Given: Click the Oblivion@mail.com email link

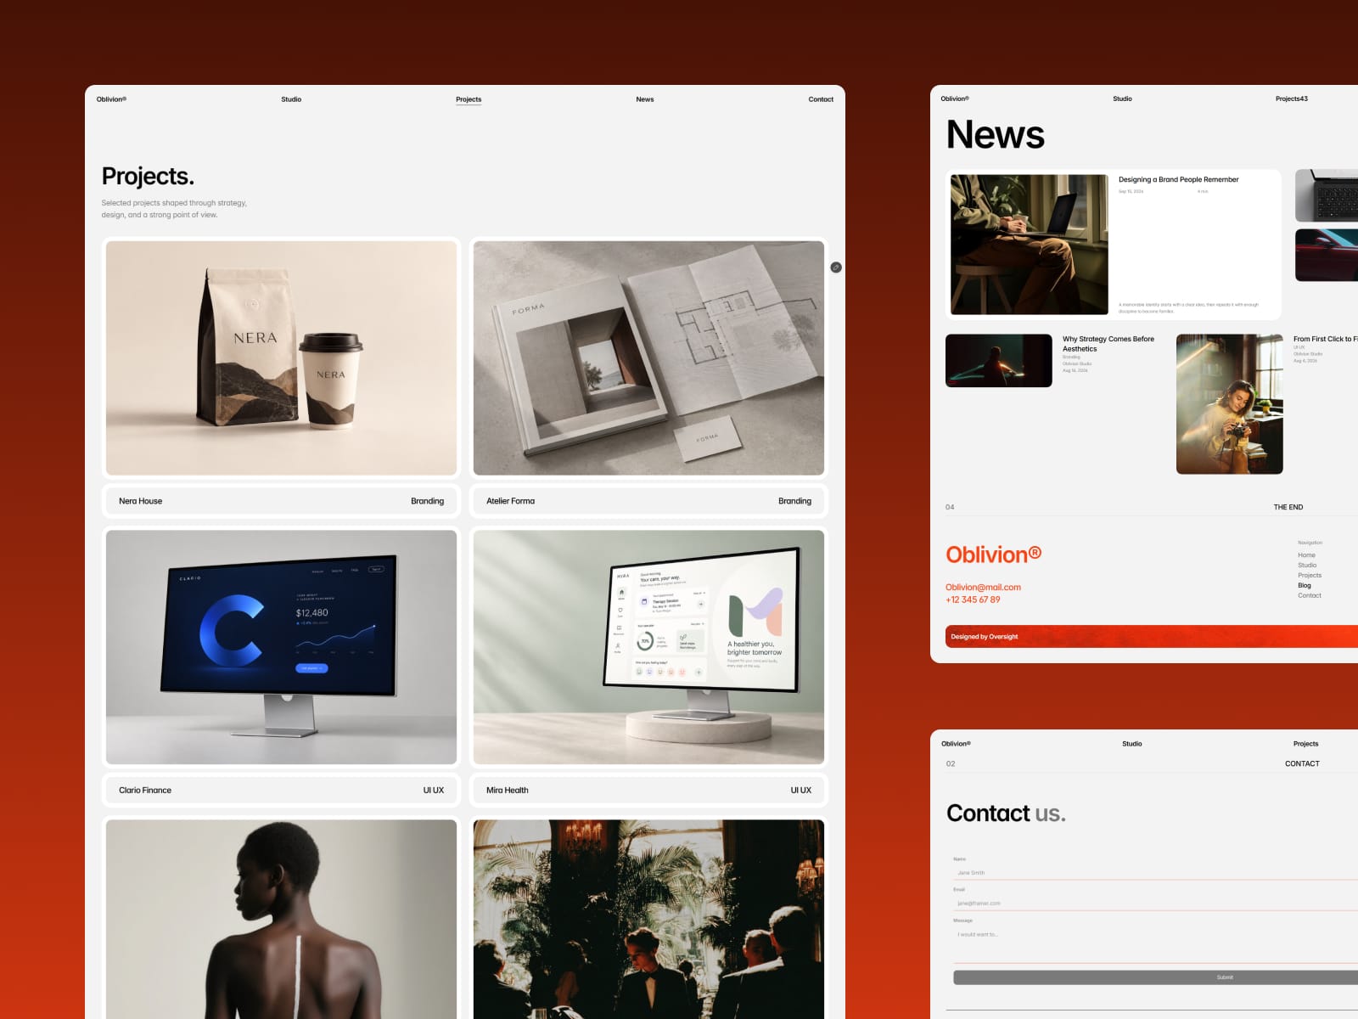Looking at the screenshot, I should (x=983, y=587).
